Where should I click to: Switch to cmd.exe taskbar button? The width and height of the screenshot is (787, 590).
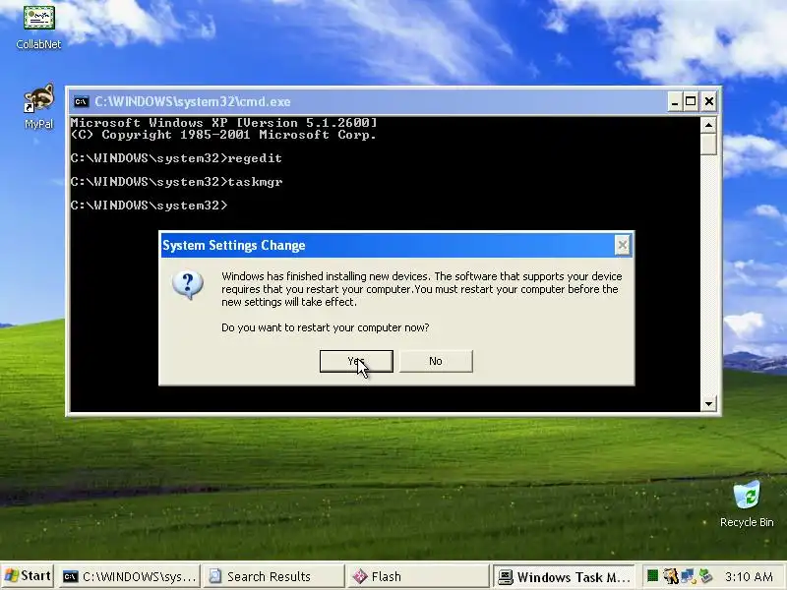[x=130, y=576]
